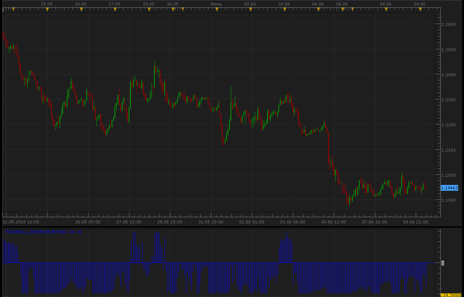
Task: Select the day marker under 02.06
Action: 250,10
